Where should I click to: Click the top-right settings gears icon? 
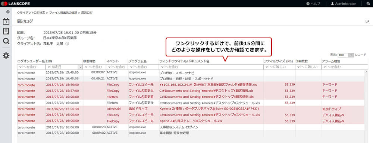pyautogui.click(x=368, y=4)
